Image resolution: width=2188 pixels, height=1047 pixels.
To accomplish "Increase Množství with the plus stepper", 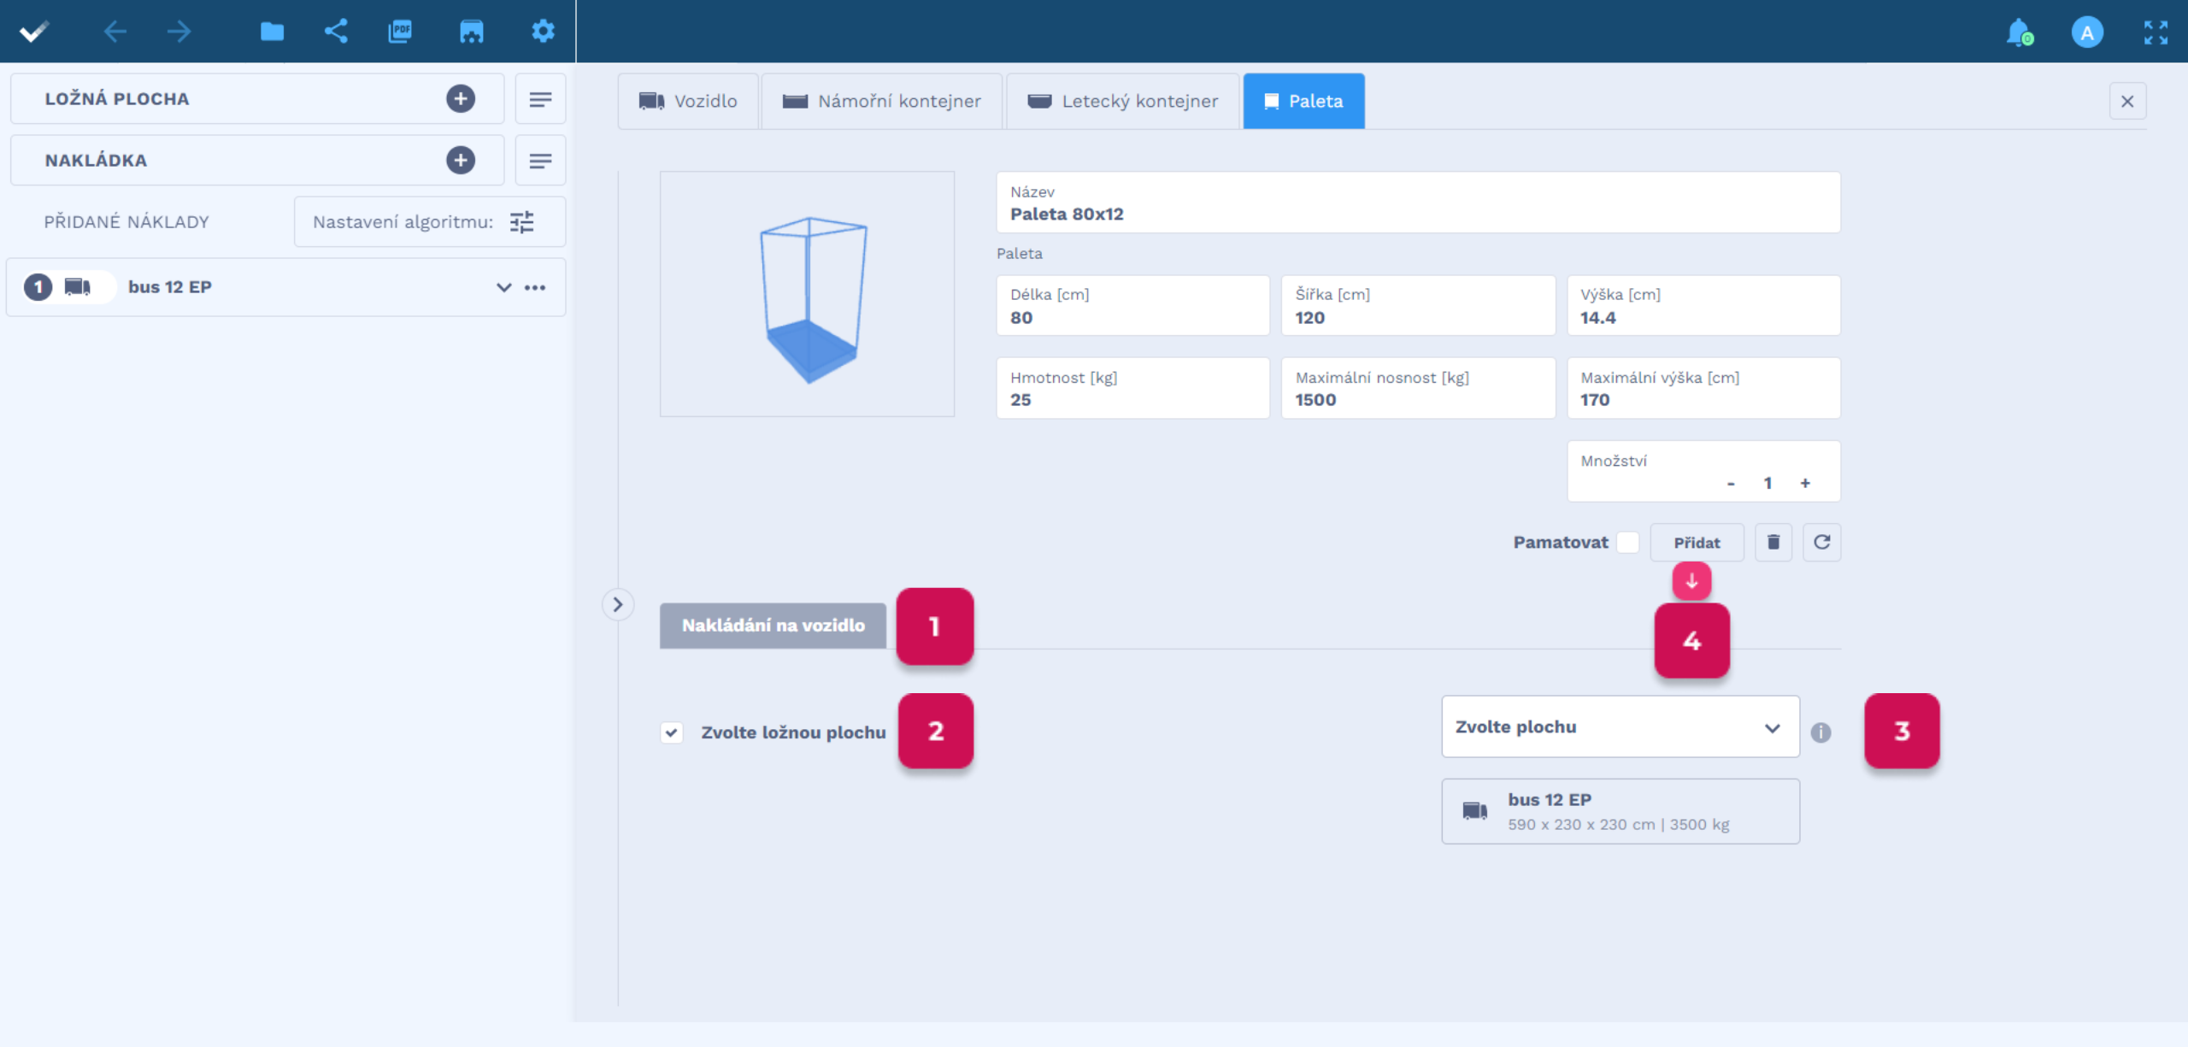I will coord(1805,483).
